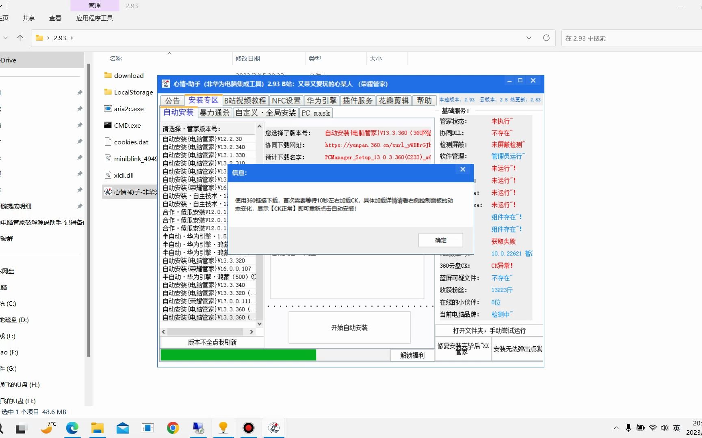702x438 pixels.
Task: Select the 自定义·全局安装 sub-tab
Action: click(266, 113)
